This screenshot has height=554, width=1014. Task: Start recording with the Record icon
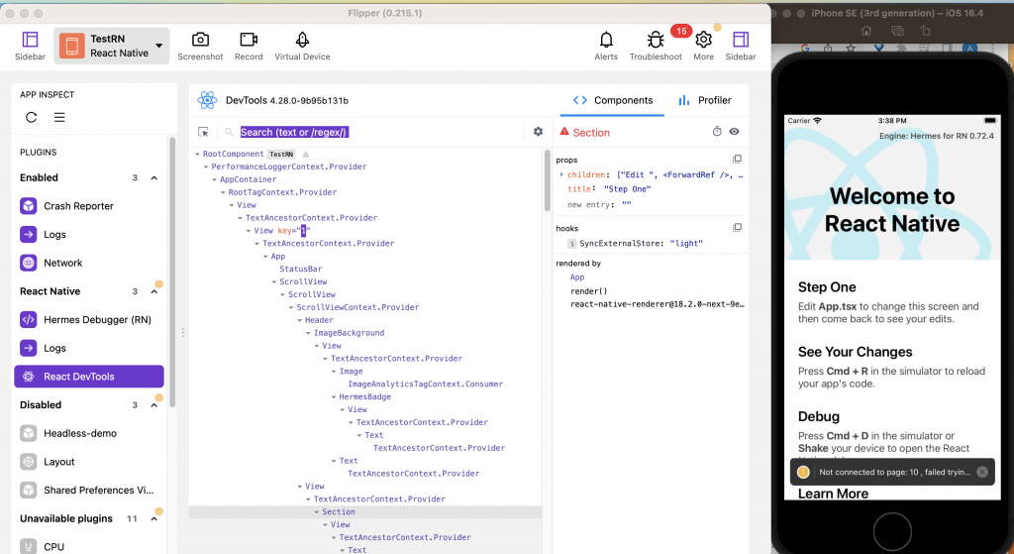click(x=249, y=40)
